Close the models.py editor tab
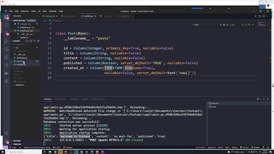The height and width of the screenshot is (154, 274). point(95,16)
